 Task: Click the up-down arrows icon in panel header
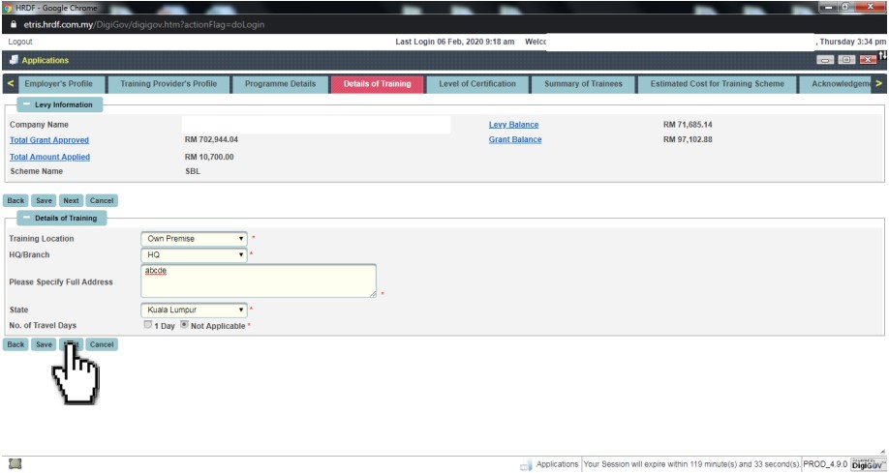coord(882,56)
